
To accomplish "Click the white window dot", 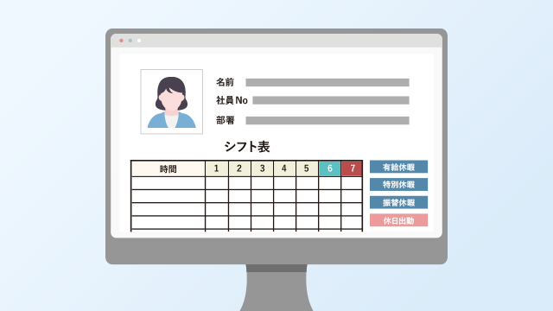I will (x=139, y=41).
